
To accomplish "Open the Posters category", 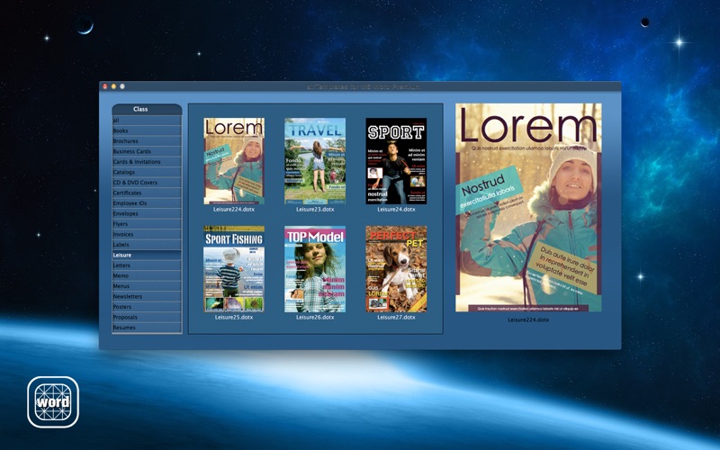I will [x=147, y=307].
